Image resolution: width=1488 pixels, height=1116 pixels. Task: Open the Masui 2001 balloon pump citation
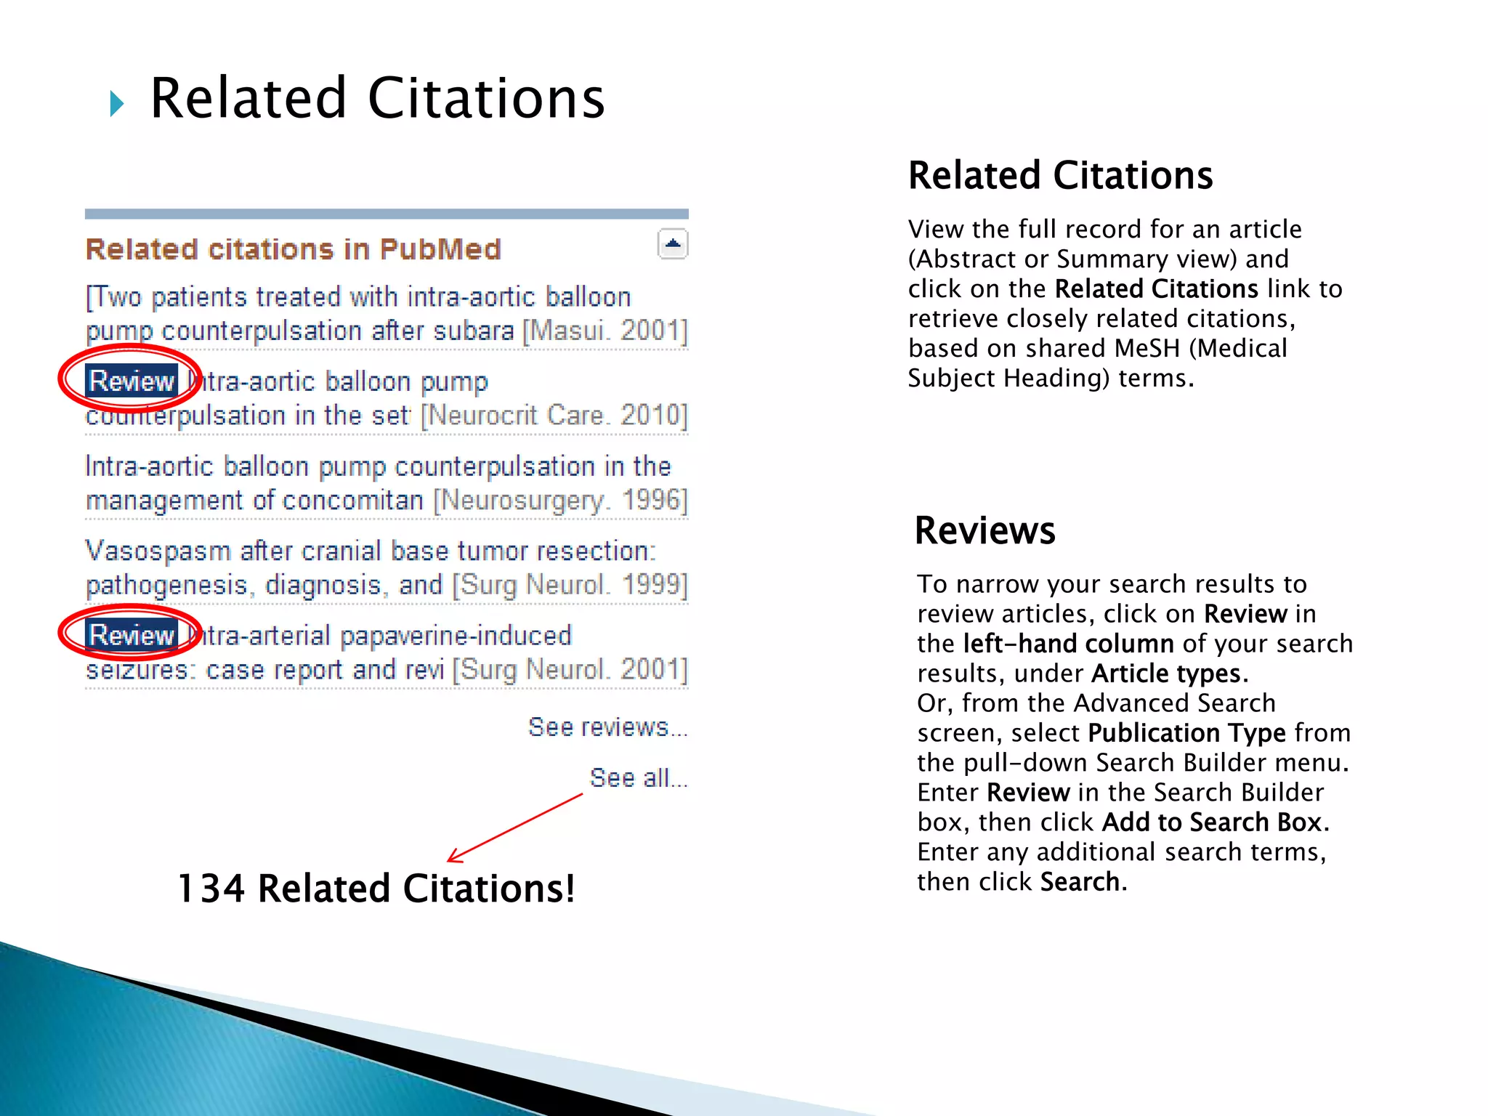pyautogui.click(x=387, y=314)
